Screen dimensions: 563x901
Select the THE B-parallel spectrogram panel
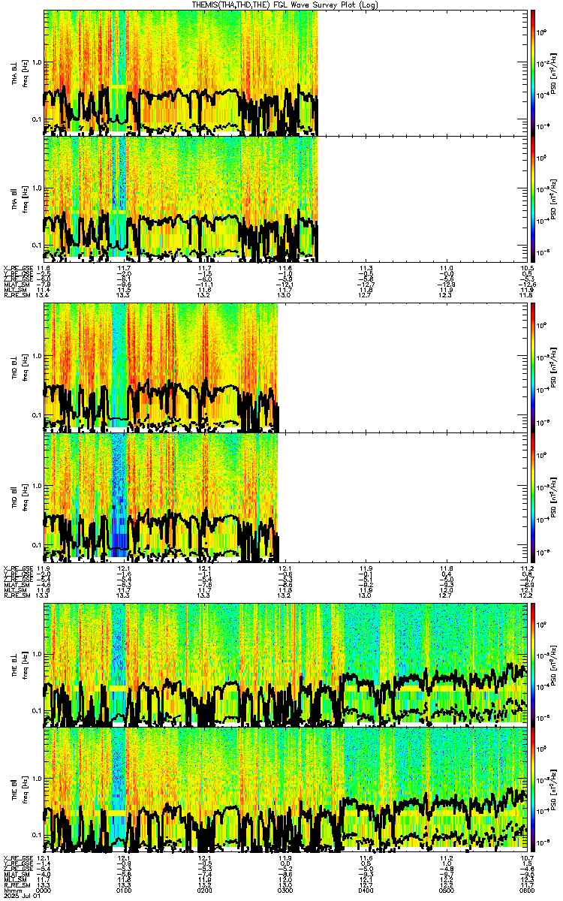click(284, 789)
